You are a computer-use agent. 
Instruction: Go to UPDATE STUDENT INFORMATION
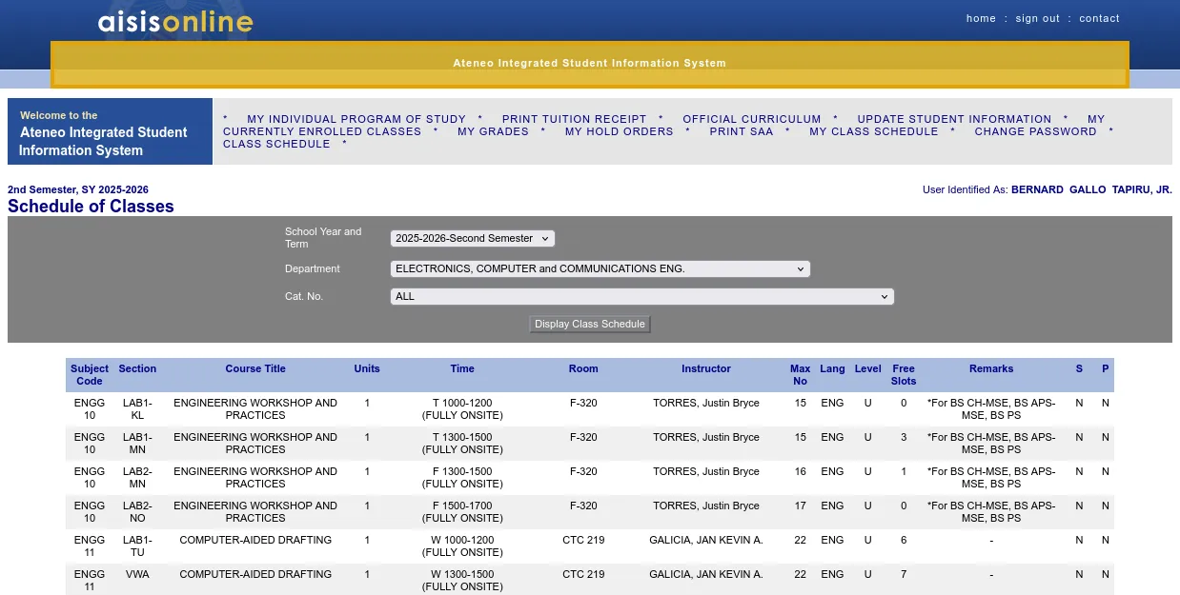coord(954,119)
